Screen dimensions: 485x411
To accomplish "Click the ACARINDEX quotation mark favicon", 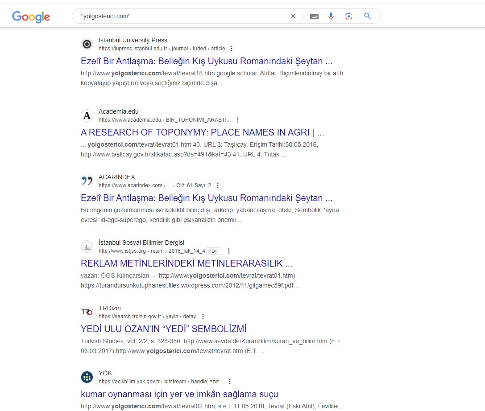I will click(x=87, y=181).
